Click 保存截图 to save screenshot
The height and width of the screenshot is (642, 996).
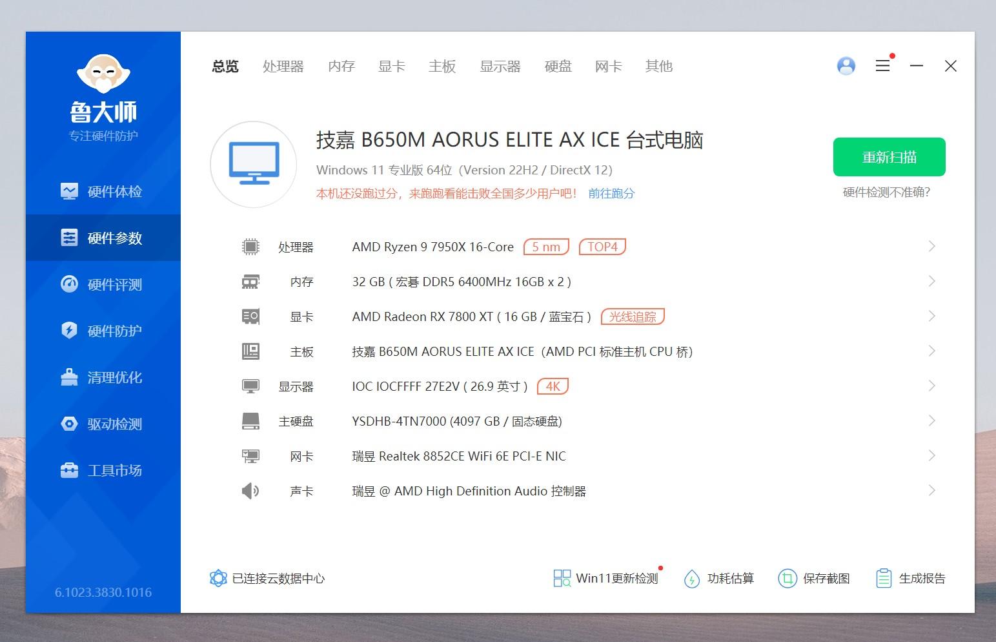point(814,578)
